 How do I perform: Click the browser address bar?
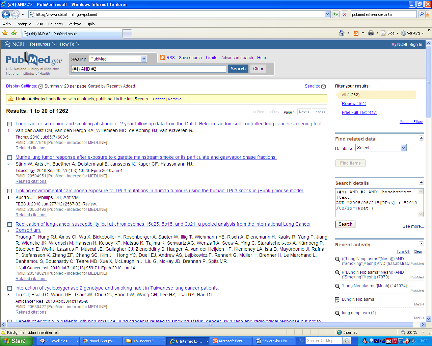[179, 14]
